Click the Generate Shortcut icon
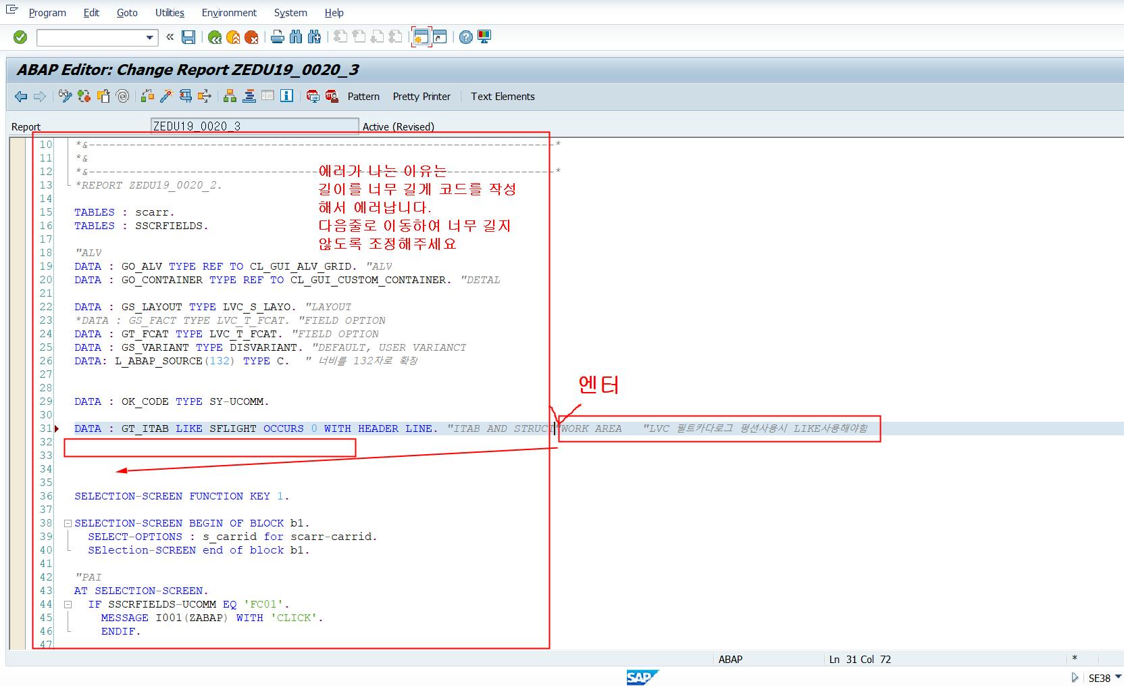 pyautogui.click(x=440, y=37)
